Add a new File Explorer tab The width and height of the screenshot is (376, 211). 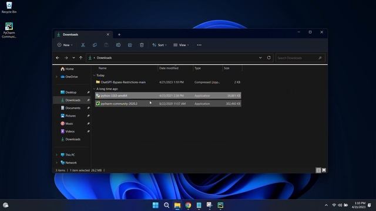(x=119, y=35)
